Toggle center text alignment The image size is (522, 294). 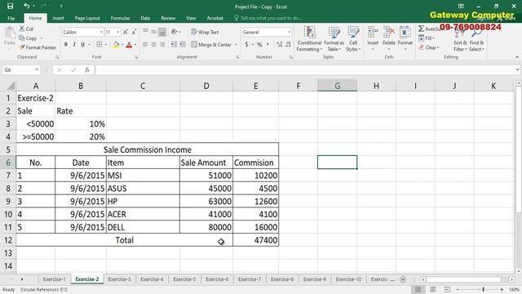click(x=154, y=44)
